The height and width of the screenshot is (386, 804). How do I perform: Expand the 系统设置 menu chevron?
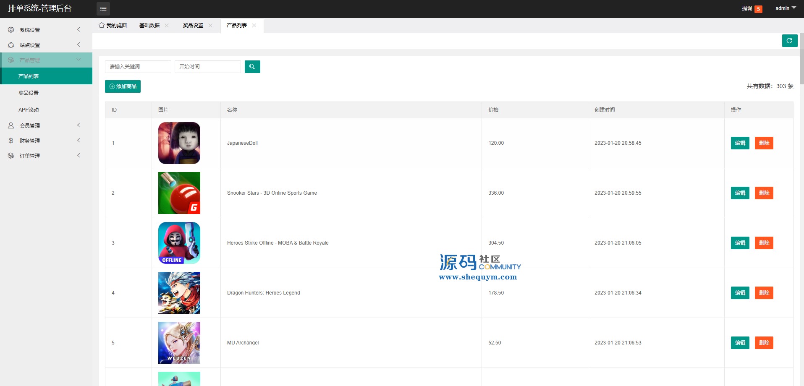pyautogui.click(x=79, y=29)
